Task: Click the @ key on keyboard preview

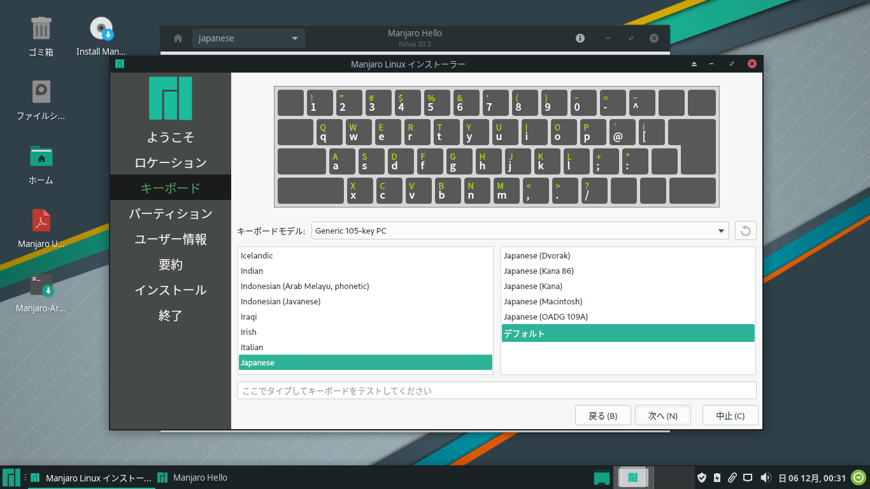Action: [x=622, y=132]
